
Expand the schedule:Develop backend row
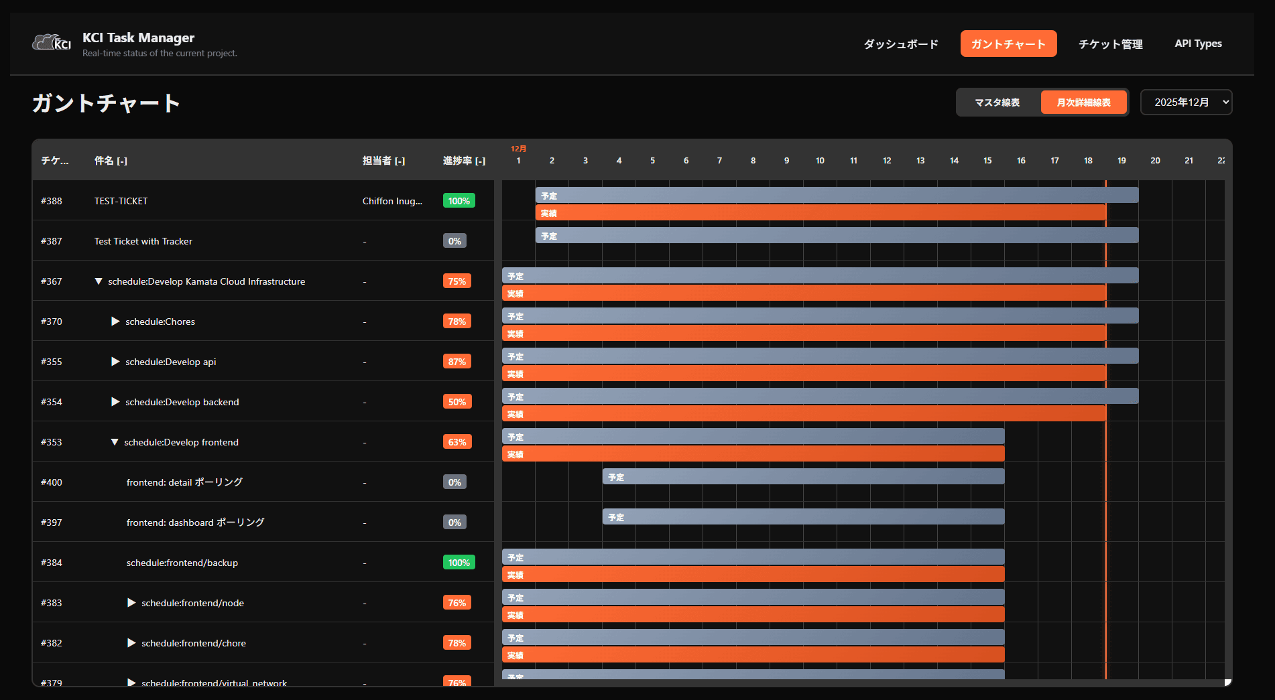point(115,402)
